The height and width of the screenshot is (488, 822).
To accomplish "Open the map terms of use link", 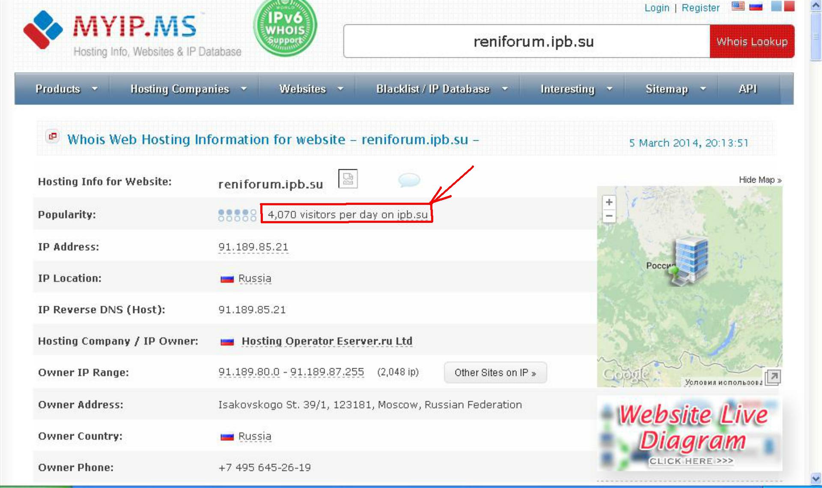I will click(723, 382).
